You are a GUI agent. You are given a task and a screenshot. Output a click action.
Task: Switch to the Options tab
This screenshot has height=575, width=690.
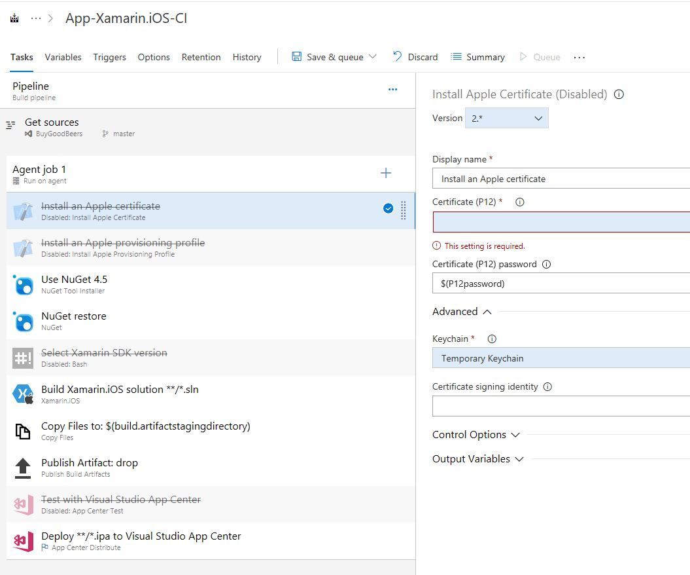[154, 57]
